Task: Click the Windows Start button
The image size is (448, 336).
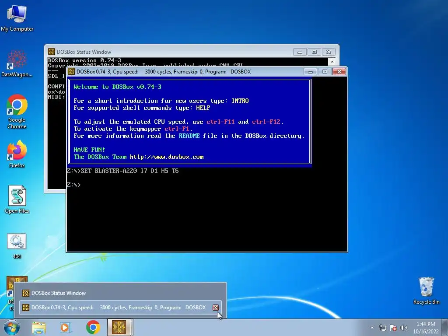Action: coord(12,327)
